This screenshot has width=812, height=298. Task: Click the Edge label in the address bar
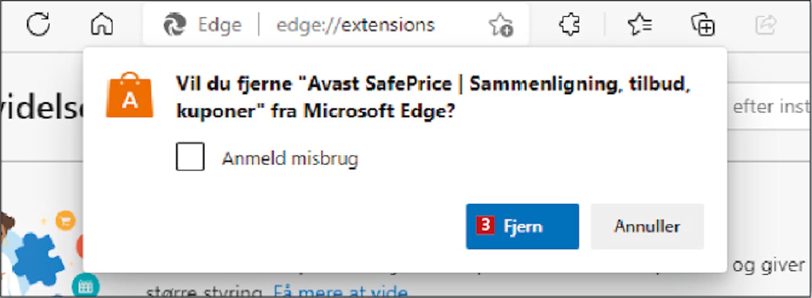(220, 25)
